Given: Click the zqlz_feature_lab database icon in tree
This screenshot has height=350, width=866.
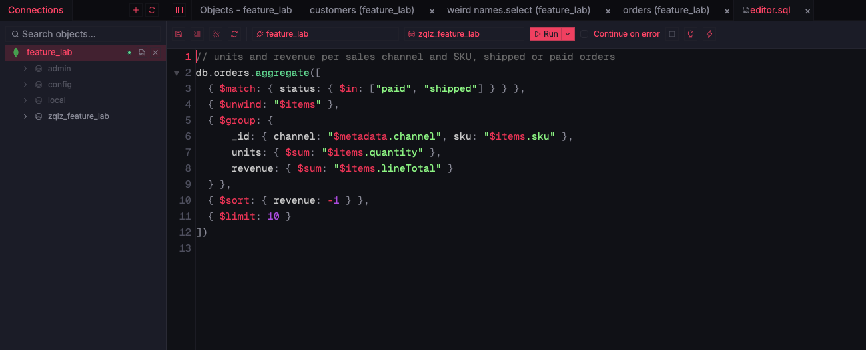Looking at the screenshot, I should [x=39, y=116].
